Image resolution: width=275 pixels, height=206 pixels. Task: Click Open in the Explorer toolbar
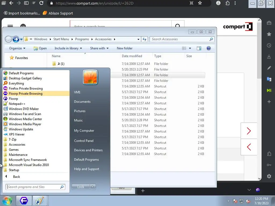pos(40,48)
